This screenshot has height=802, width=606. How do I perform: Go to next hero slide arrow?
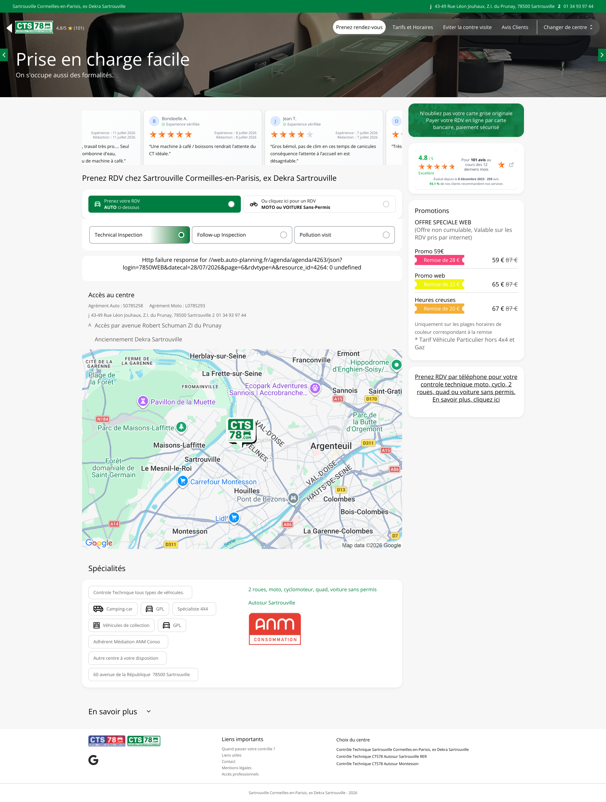click(602, 55)
